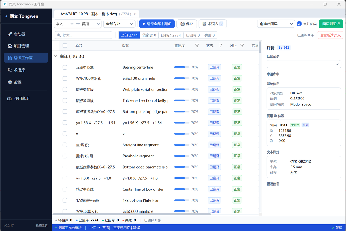Image resolution: width=346 pixels, height=231 pixels.
Task: Open the 中文 source language dropdown
Action: coord(64,24)
